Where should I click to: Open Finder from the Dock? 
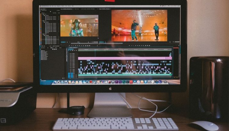(x=55, y=82)
